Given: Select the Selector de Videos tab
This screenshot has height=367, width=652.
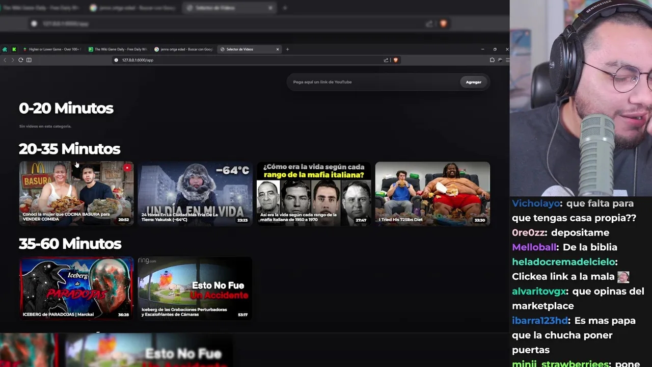Looking at the screenshot, I should [x=249, y=49].
